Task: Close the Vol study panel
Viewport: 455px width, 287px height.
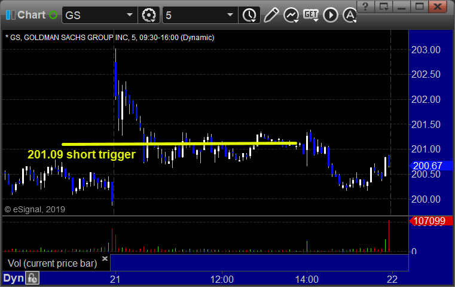Action: point(105,258)
